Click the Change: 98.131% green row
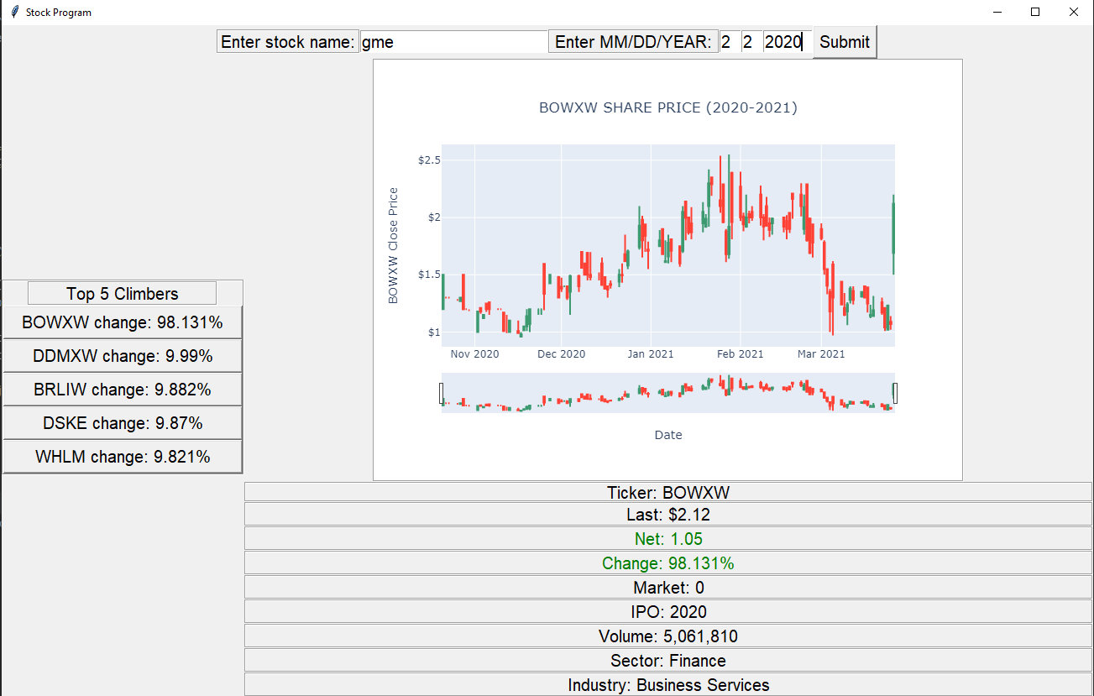 (x=668, y=563)
